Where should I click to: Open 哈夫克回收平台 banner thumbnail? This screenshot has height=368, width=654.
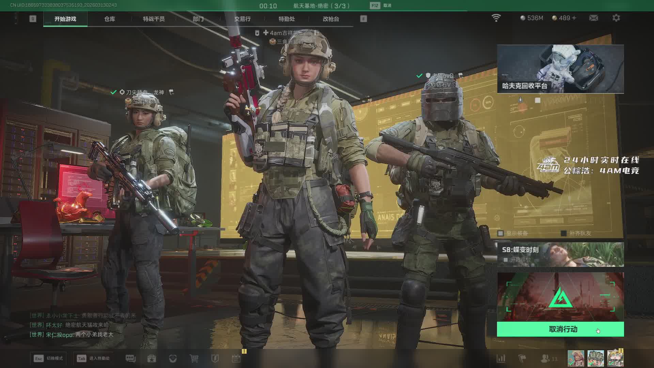(x=560, y=69)
